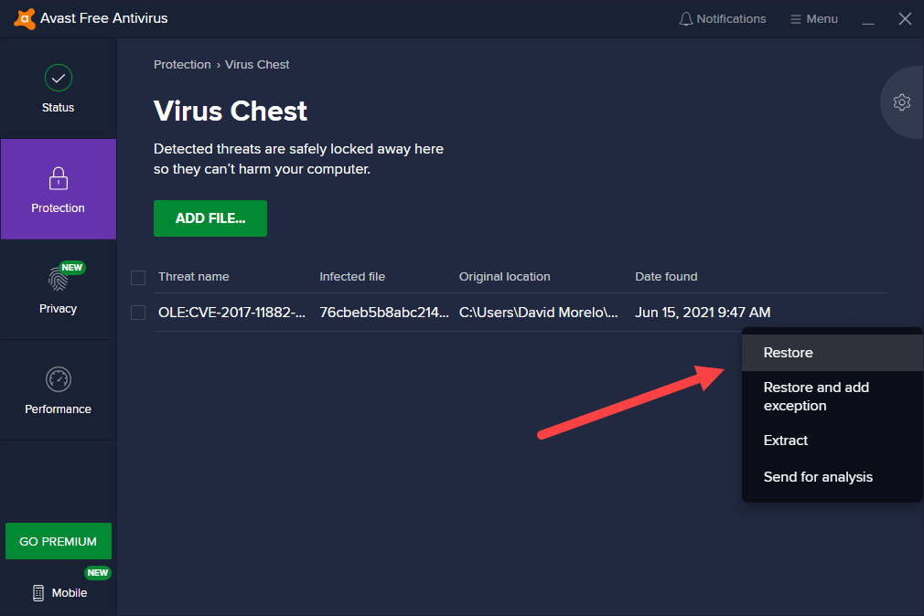This screenshot has height=616, width=924.
Task: Sort by Threat name column
Action: [194, 277]
